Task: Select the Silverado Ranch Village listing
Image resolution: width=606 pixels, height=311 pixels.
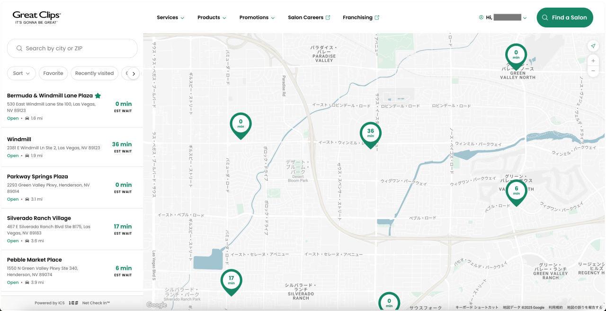Action: 72,229
